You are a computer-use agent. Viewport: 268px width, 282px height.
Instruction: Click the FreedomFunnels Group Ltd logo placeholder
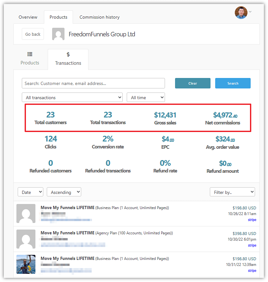[x=58, y=34]
